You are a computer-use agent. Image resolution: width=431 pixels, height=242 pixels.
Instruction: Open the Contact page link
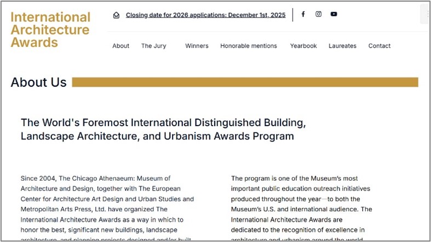380,46
